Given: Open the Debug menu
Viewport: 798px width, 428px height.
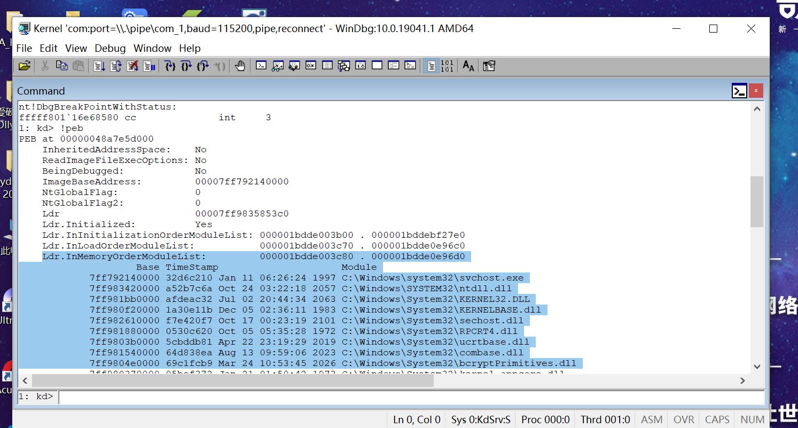Looking at the screenshot, I should click(110, 48).
